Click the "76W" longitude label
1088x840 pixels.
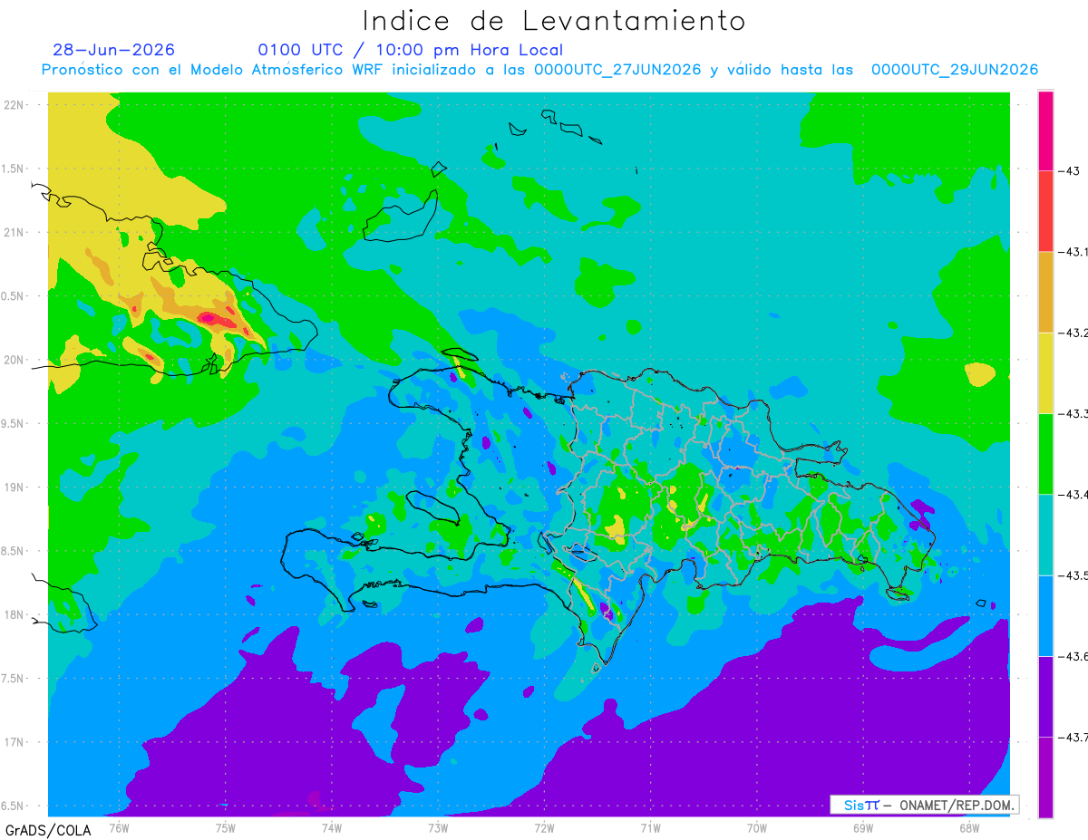click(x=119, y=827)
